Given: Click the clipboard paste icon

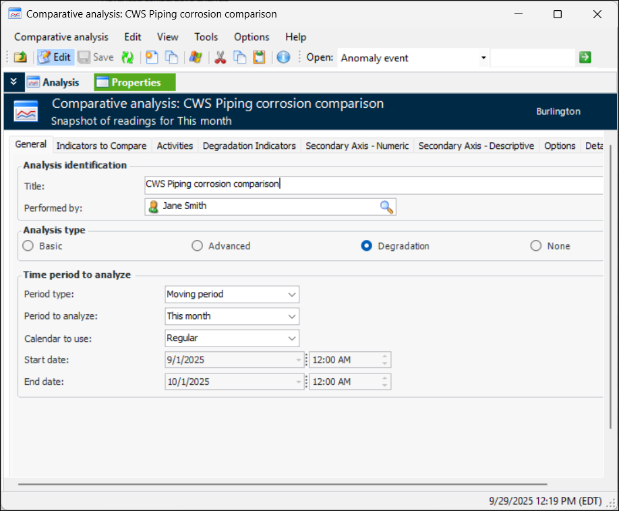Looking at the screenshot, I should (259, 58).
